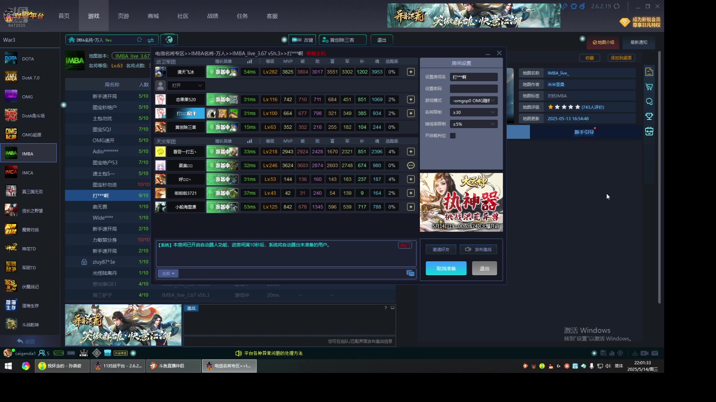Click the chat message input box
The image size is (716, 402).
tap(291, 274)
